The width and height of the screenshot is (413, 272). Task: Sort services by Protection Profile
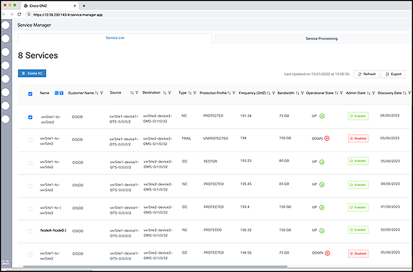[229, 93]
